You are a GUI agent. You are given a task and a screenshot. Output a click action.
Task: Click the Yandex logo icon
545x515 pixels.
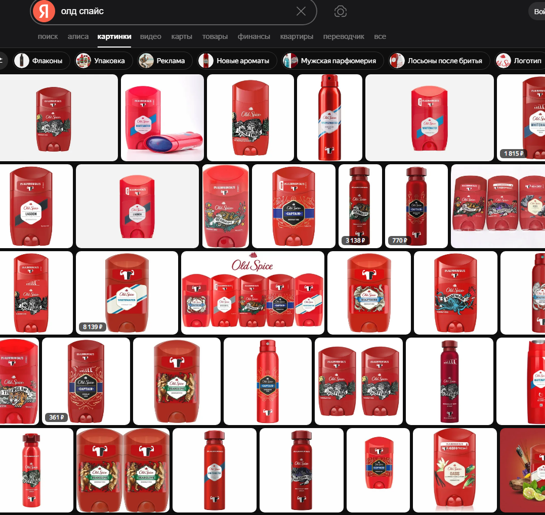44,12
